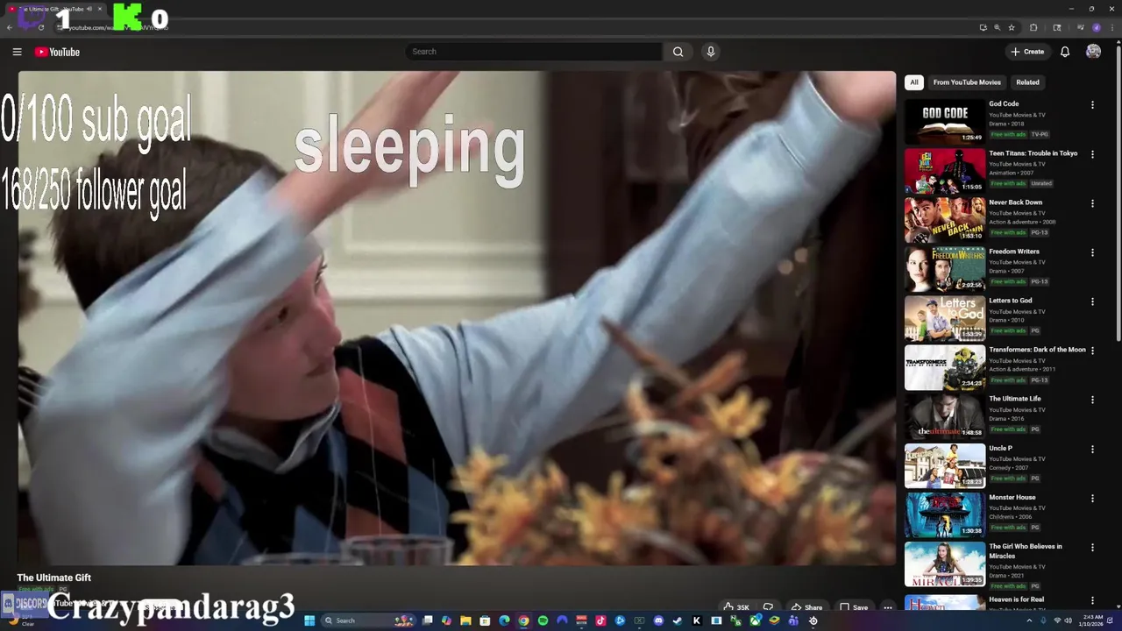Bookmark this page with the star icon

tap(1012, 27)
